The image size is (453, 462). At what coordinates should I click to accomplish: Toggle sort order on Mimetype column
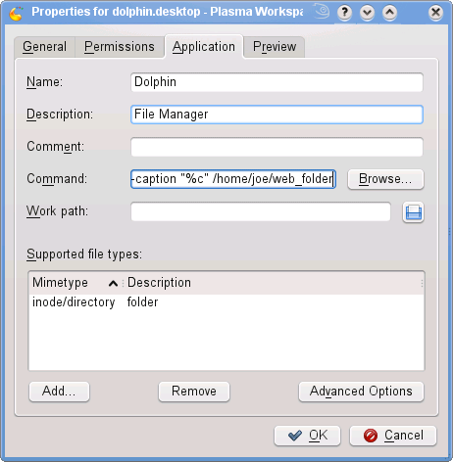click(x=75, y=283)
